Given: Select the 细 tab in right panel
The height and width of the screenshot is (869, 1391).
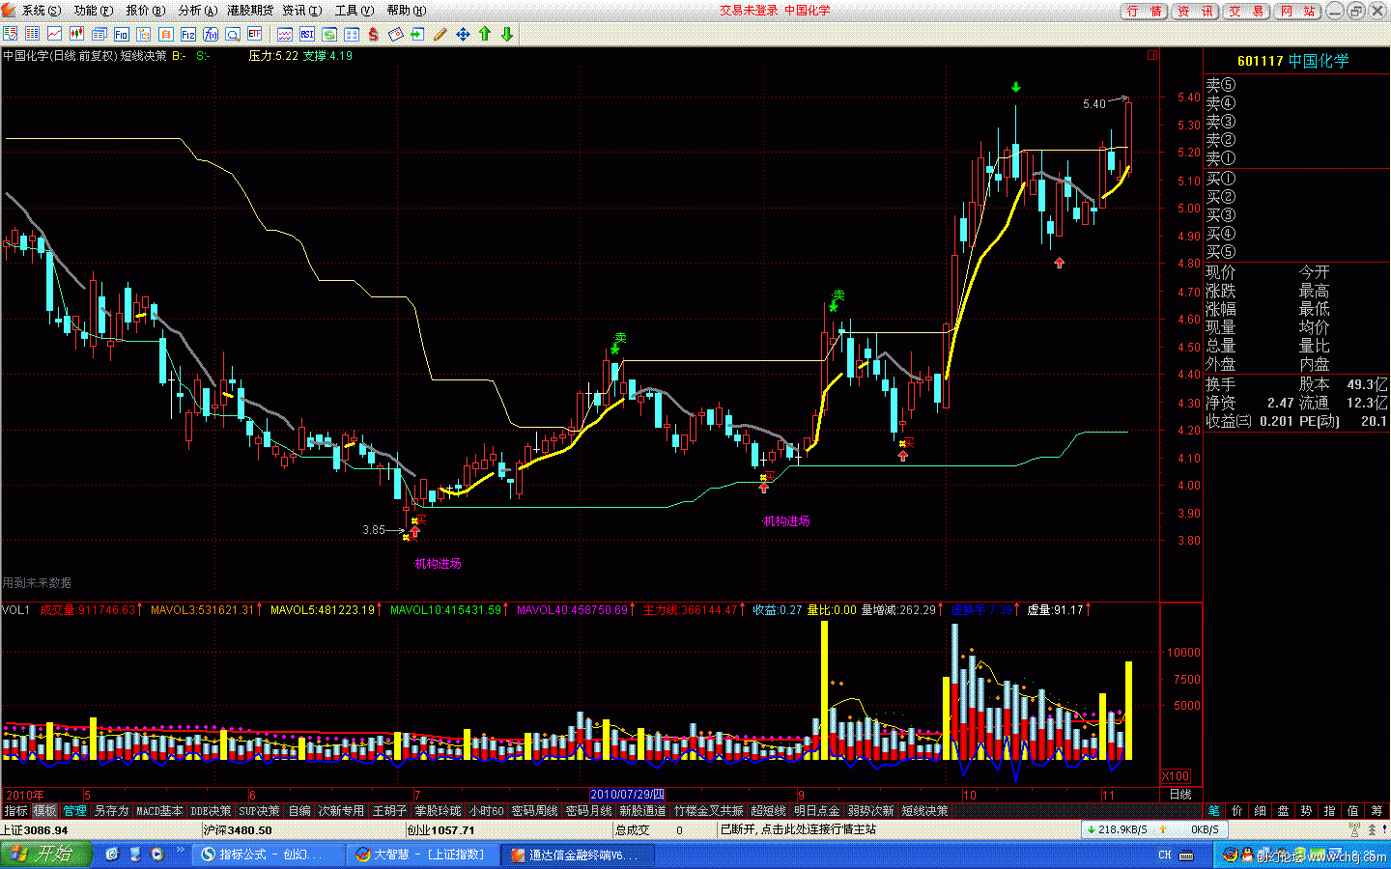Looking at the screenshot, I should tap(1260, 811).
